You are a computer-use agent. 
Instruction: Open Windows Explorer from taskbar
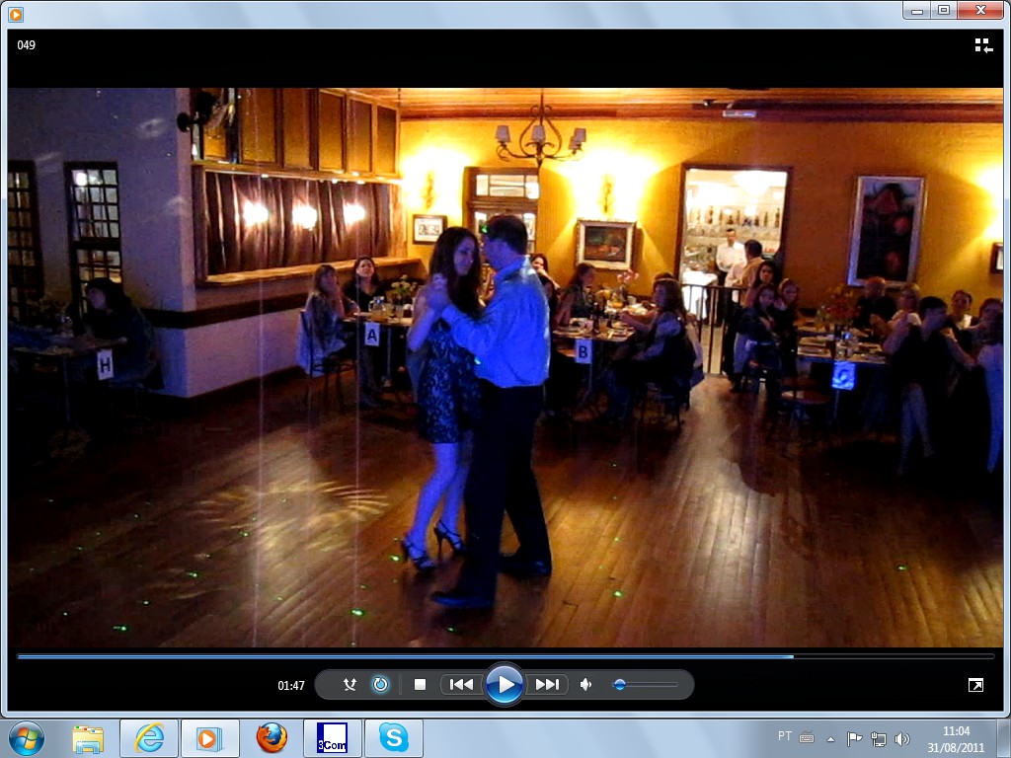(88, 738)
